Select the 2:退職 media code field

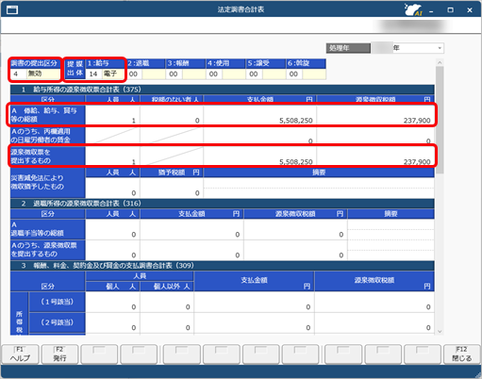pyautogui.click(x=134, y=74)
